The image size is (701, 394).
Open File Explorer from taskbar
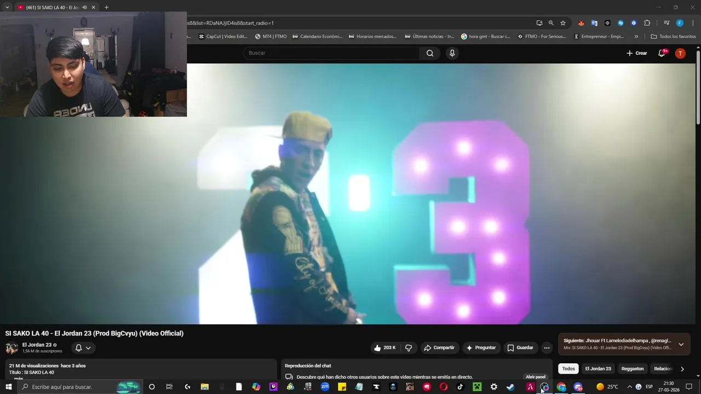[x=204, y=387]
